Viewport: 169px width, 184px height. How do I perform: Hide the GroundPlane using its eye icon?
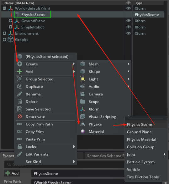pyautogui.click(x=129, y=21)
